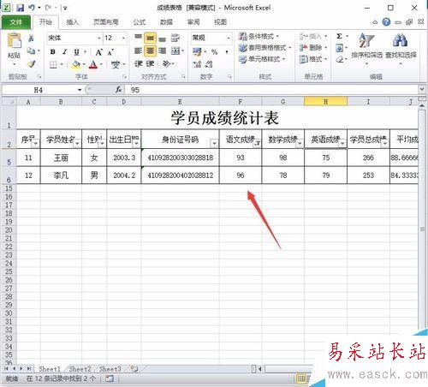Open filter dropdown for 语文成绩 column
The height and width of the screenshot is (387, 428).
click(x=258, y=143)
